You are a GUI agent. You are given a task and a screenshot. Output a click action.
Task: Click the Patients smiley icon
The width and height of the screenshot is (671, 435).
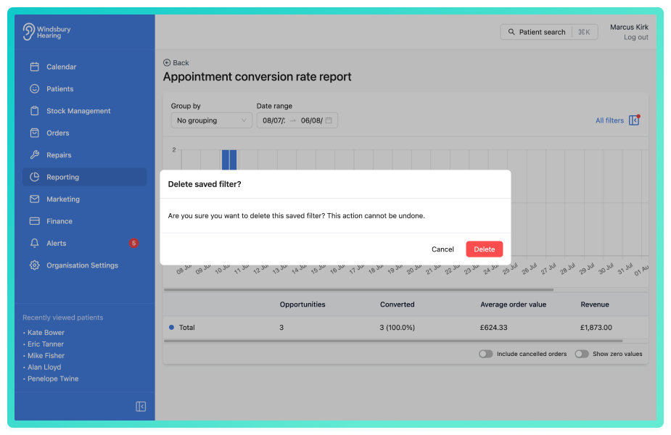tap(35, 88)
